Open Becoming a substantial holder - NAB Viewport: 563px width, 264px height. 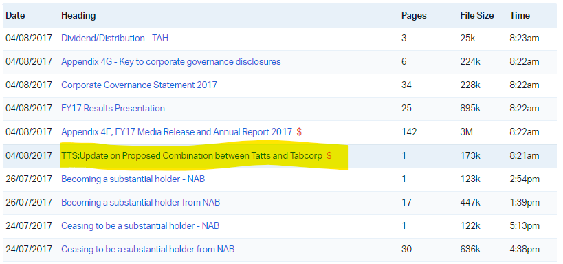click(x=133, y=179)
